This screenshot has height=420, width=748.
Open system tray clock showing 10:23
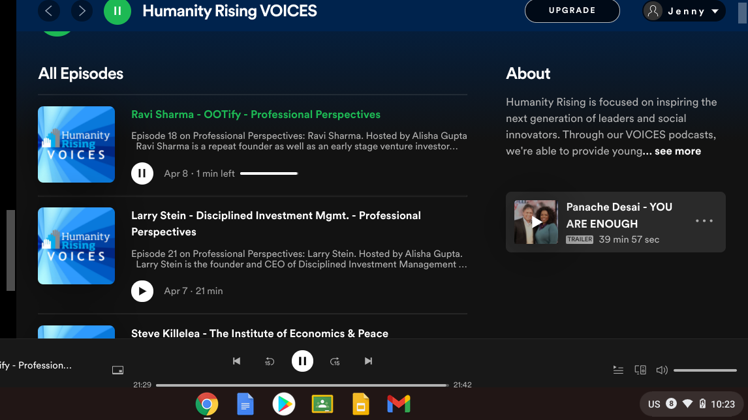tap(723, 404)
